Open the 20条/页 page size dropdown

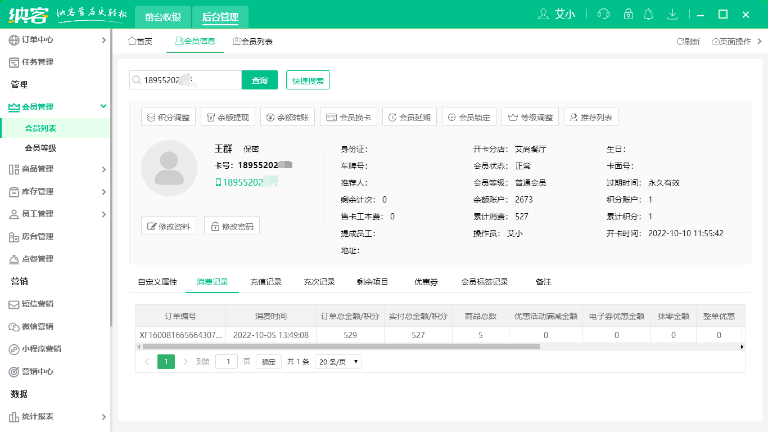point(337,362)
